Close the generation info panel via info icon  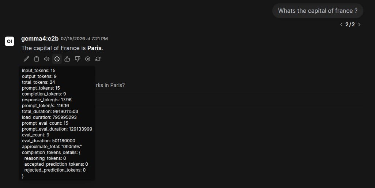point(57,59)
